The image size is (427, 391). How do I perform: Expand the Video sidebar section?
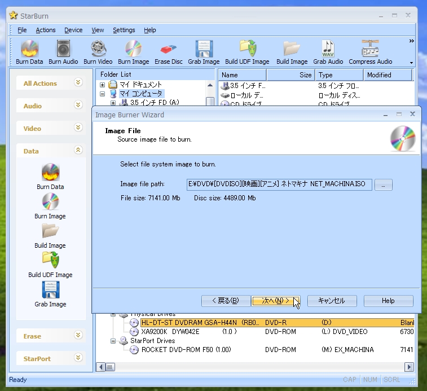pyautogui.click(x=78, y=128)
